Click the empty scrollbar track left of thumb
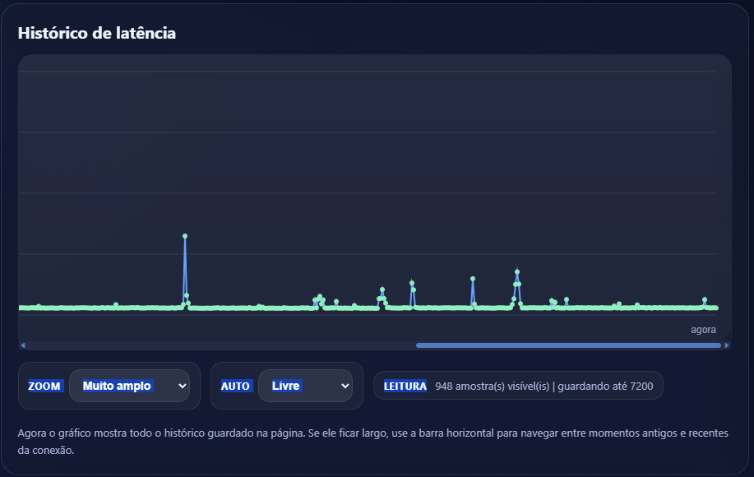The image size is (754, 477). click(214, 345)
